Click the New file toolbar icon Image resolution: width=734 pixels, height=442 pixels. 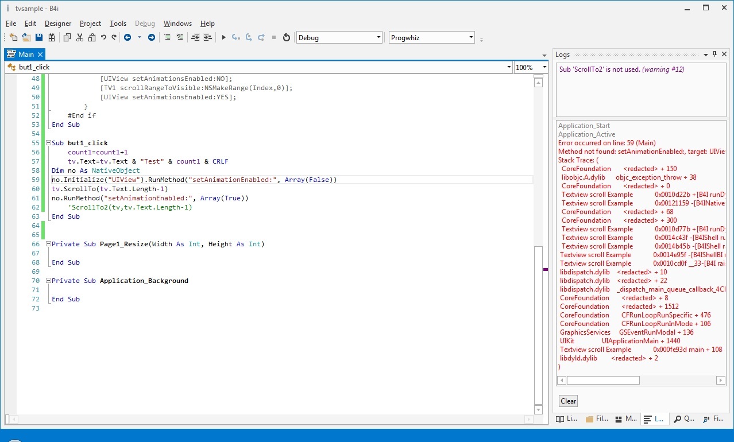pos(13,38)
